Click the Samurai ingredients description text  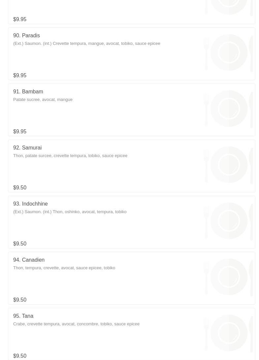coord(70,156)
